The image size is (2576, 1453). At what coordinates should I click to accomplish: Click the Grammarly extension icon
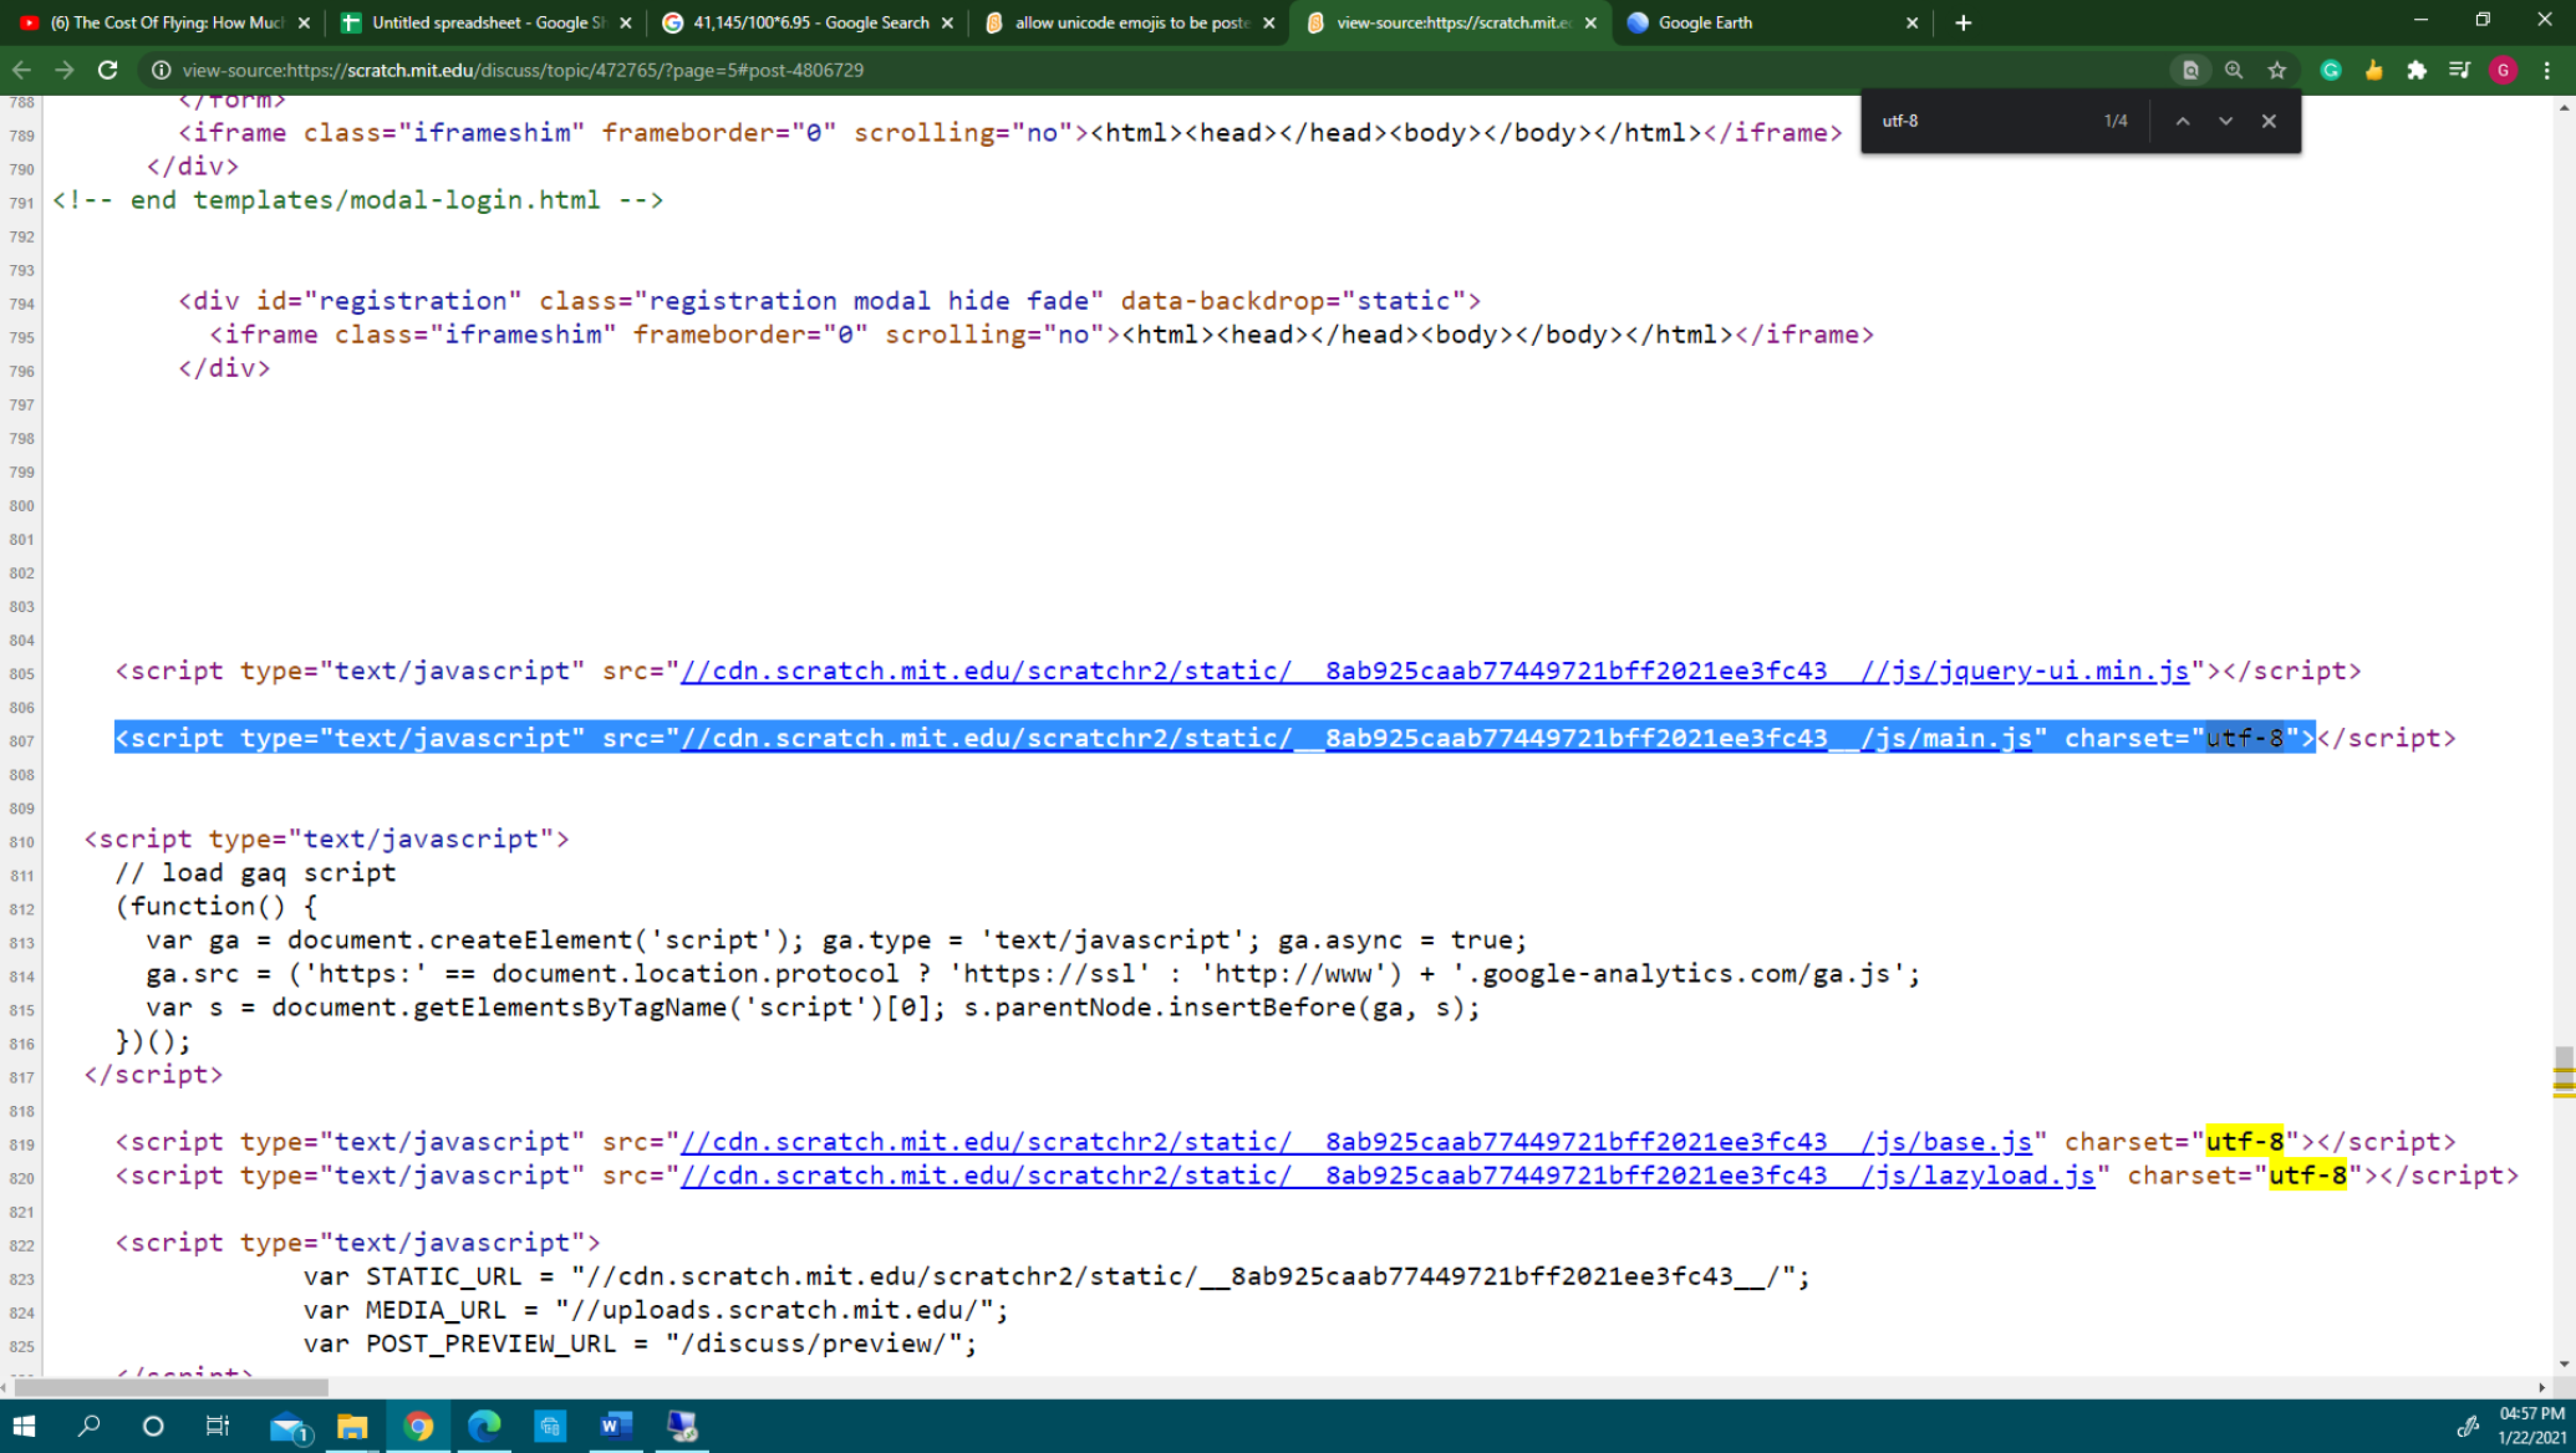click(x=2331, y=70)
